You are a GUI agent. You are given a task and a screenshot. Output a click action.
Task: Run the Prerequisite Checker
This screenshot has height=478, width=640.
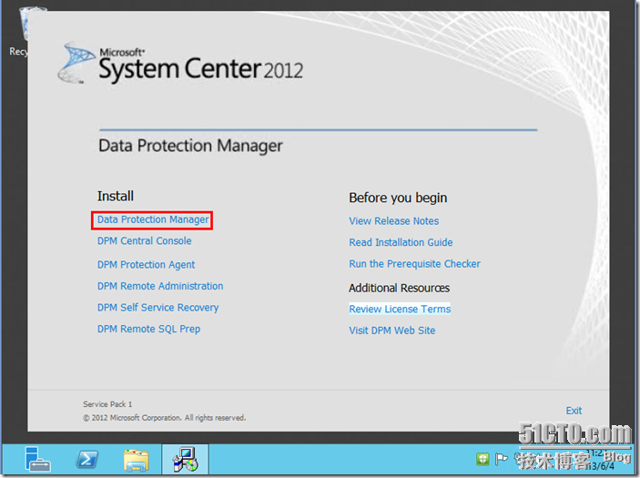click(x=414, y=264)
